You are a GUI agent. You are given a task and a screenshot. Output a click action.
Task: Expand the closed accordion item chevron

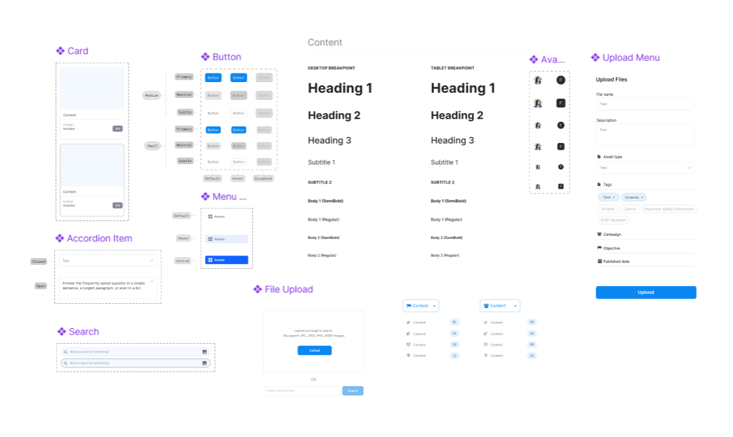pyautogui.click(x=152, y=261)
